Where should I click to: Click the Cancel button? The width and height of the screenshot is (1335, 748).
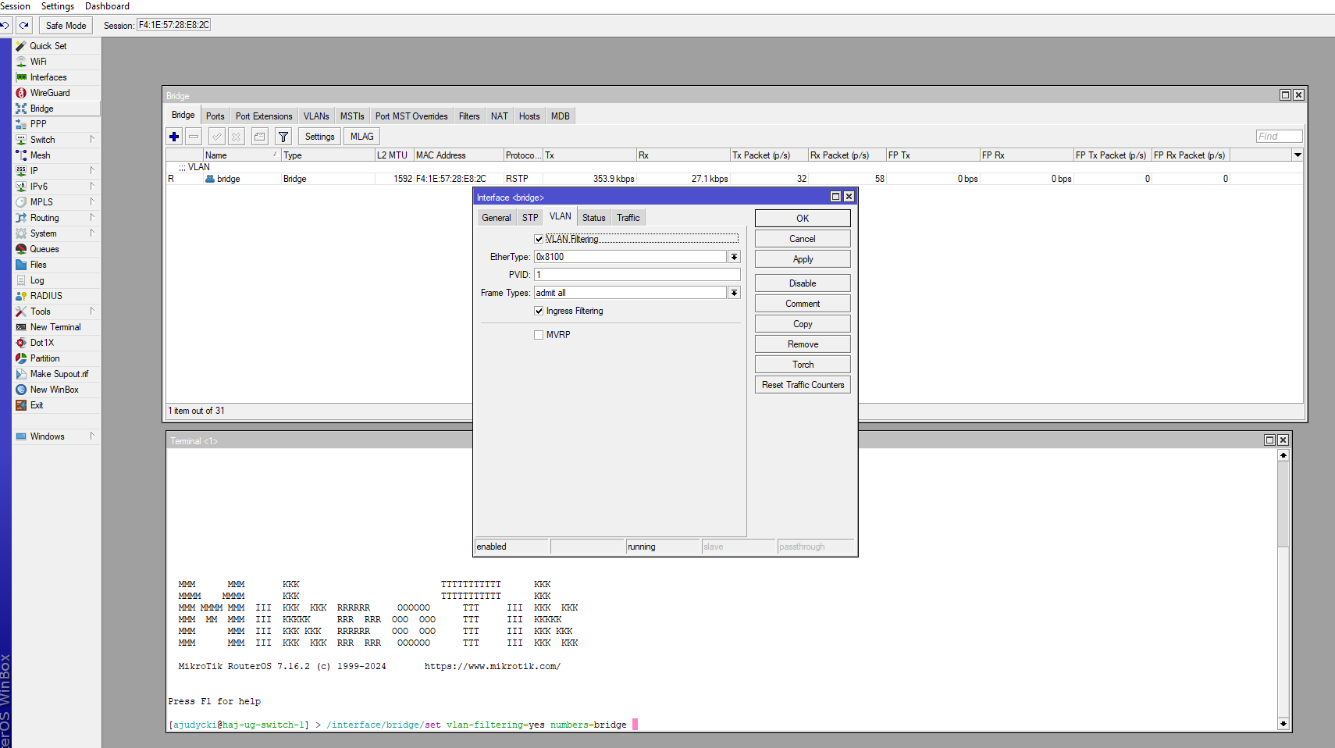pyautogui.click(x=803, y=239)
